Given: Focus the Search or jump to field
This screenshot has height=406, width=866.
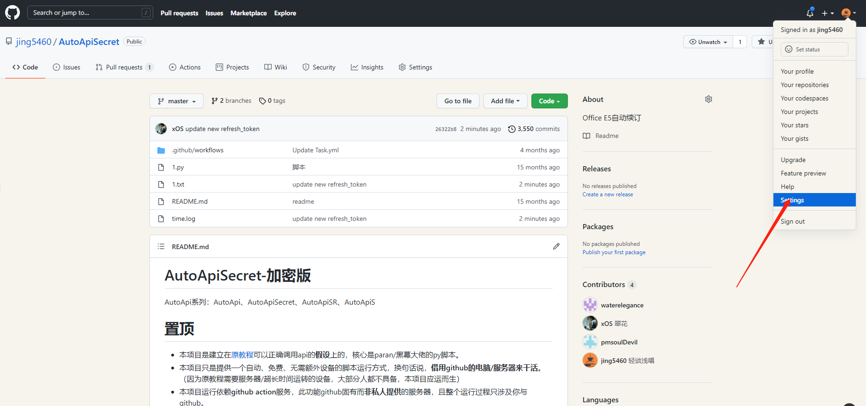Looking at the screenshot, I should pyautogui.click(x=90, y=12).
